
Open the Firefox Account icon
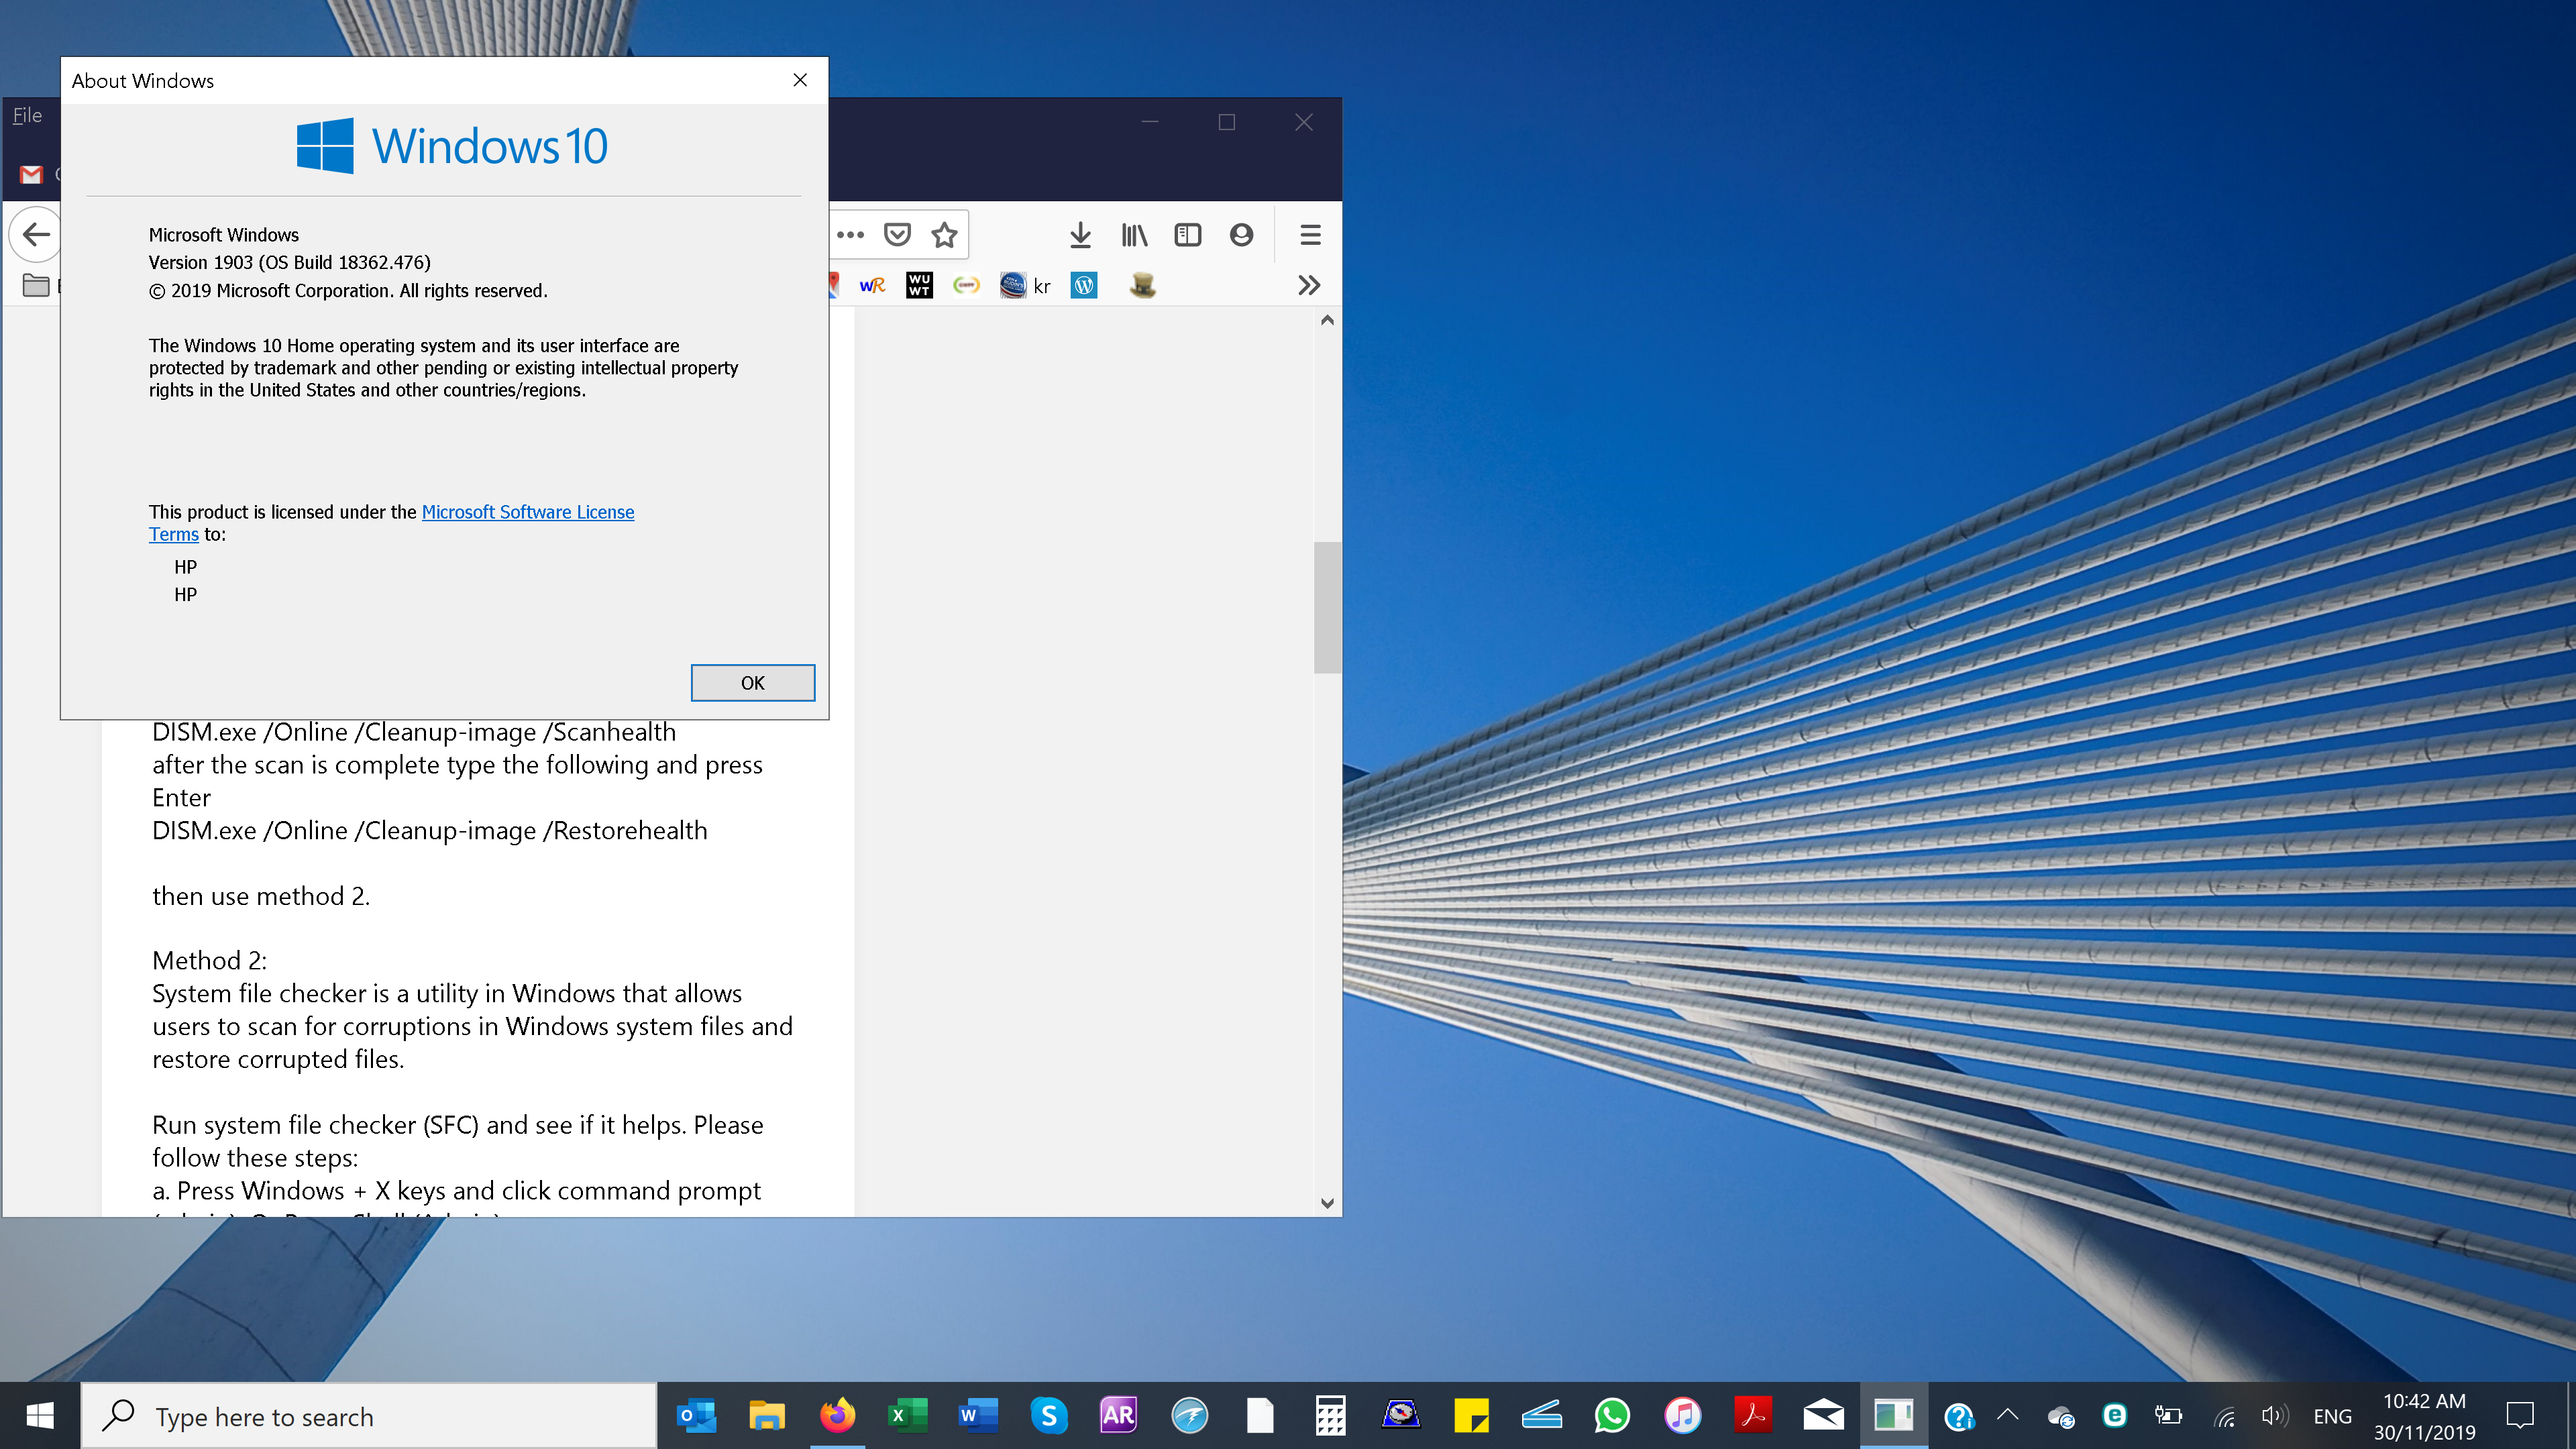tap(1241, 235)
